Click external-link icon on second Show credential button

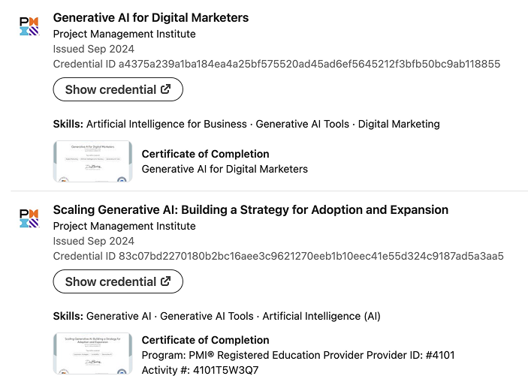coord(166,281)
